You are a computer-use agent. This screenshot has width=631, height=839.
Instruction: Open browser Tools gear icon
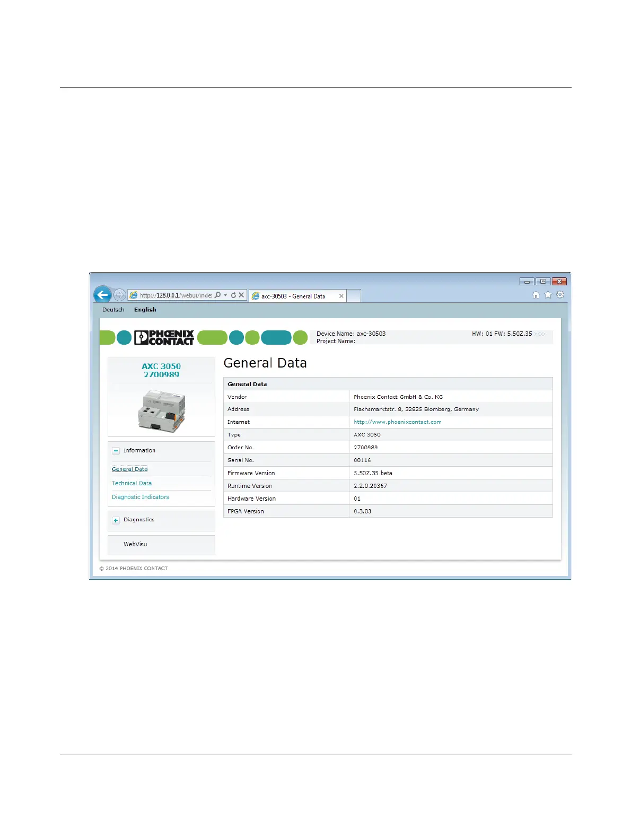[x=560, y=295]
